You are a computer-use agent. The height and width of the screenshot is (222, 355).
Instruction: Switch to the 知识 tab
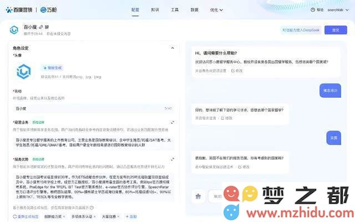pyautogui.click(x=155, y=10)
